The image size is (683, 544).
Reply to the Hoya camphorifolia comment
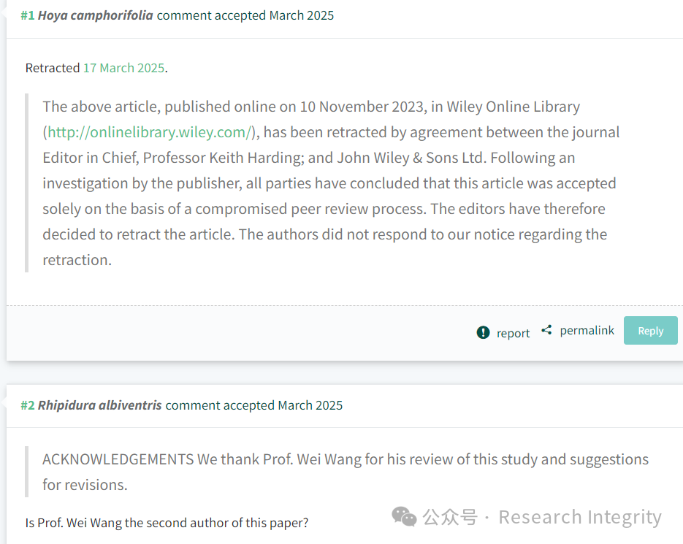point(650,331)
